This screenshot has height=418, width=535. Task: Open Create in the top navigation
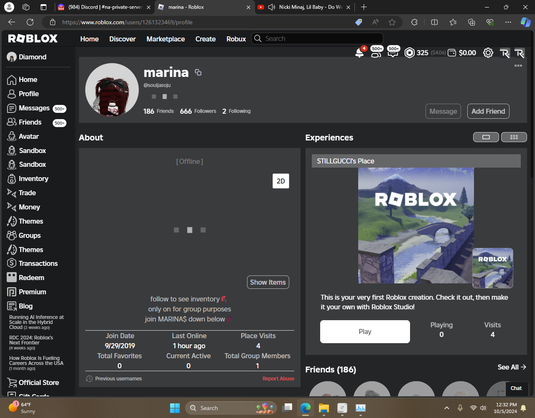click(206, 39)
